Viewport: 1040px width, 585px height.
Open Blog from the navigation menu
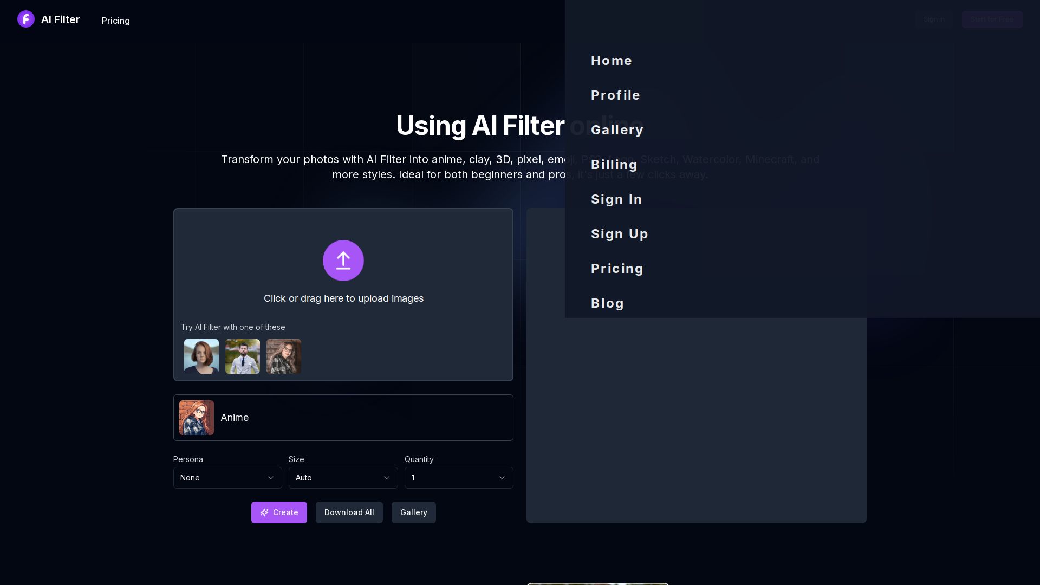pyautogui.click(x=607, y=303)
